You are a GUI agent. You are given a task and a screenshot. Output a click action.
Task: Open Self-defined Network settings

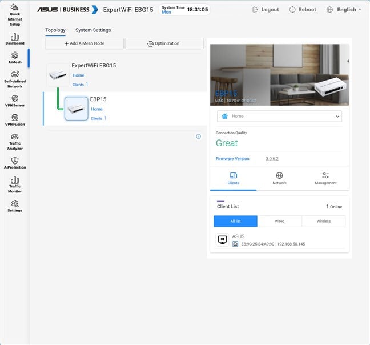15,79
